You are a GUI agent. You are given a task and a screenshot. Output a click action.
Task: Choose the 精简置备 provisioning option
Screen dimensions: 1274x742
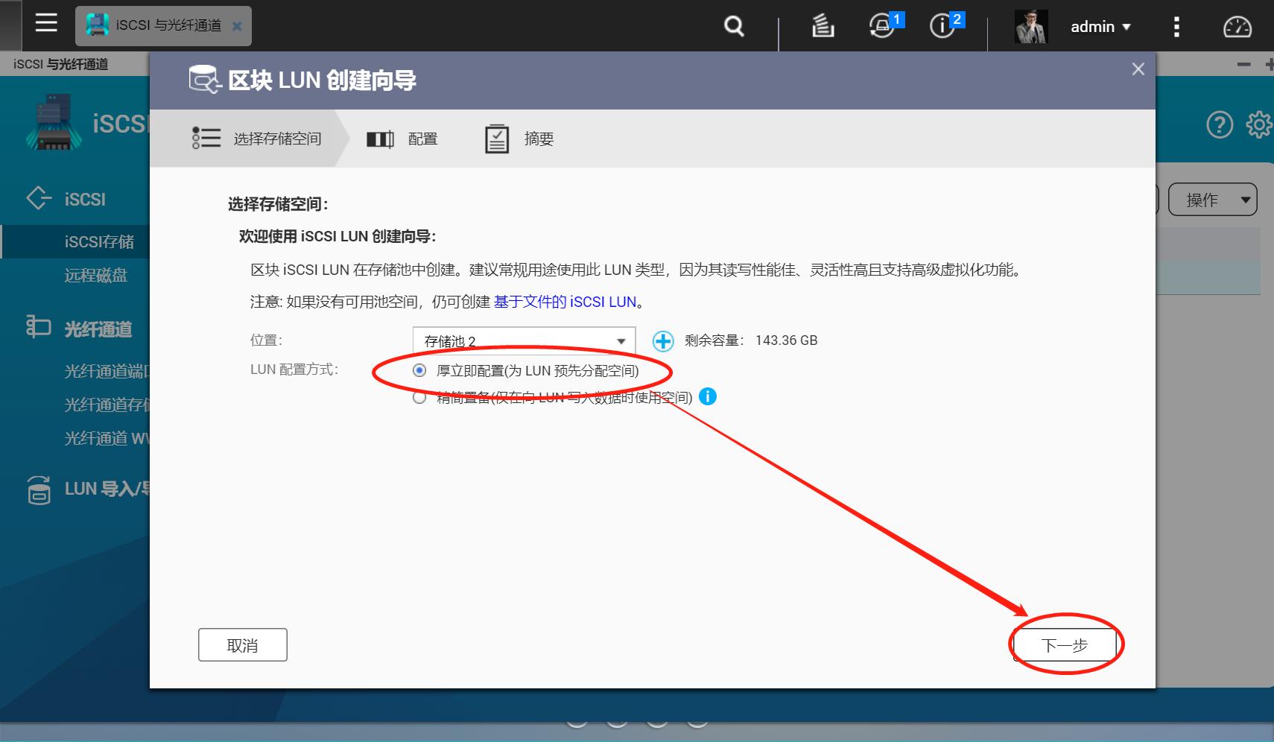point(419,397)
